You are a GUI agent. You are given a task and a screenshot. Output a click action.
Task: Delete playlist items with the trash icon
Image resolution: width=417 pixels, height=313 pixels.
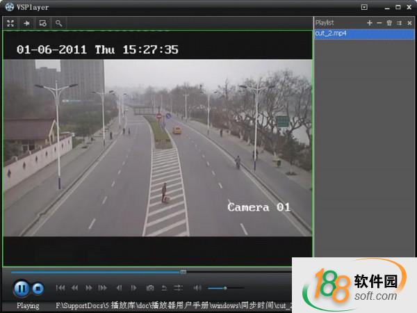click(x=389, y=23)
